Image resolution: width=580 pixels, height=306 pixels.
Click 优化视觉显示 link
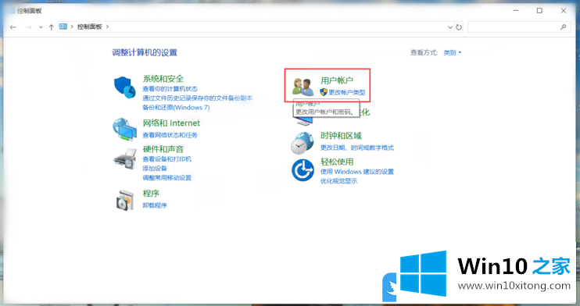(x=338, y=181)
